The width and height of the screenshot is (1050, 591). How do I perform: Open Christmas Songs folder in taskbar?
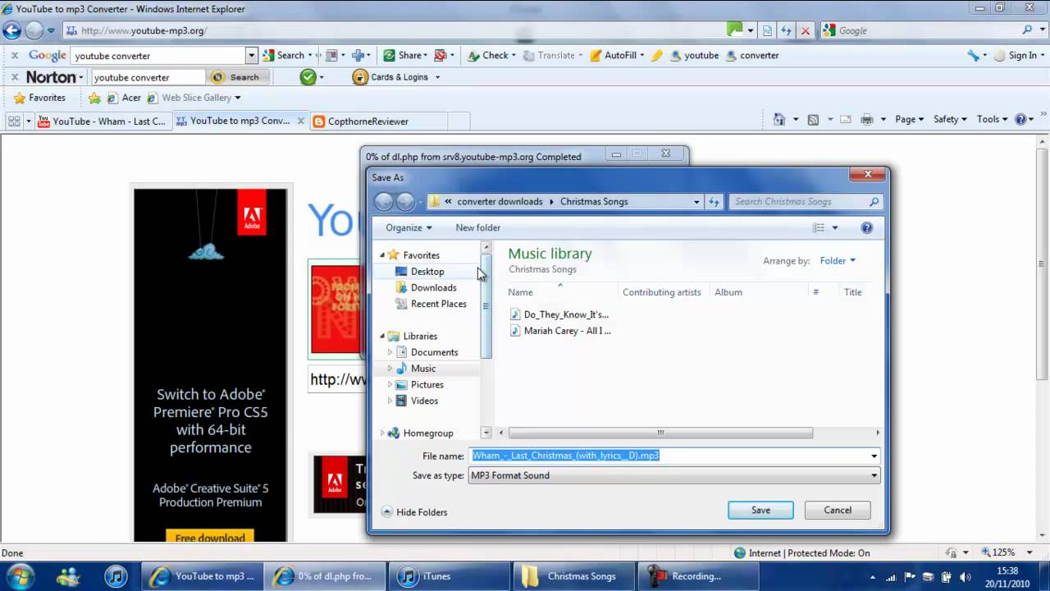[x=574, y=576]
